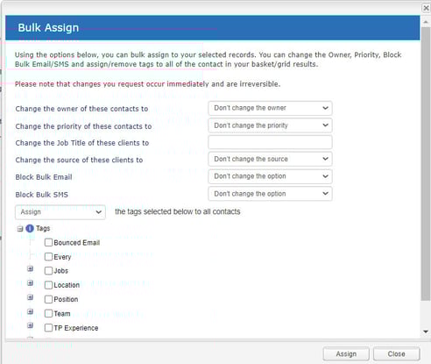431x364 pixels.
Task: Check the Team tag checkbox
Action: point(48,314)
